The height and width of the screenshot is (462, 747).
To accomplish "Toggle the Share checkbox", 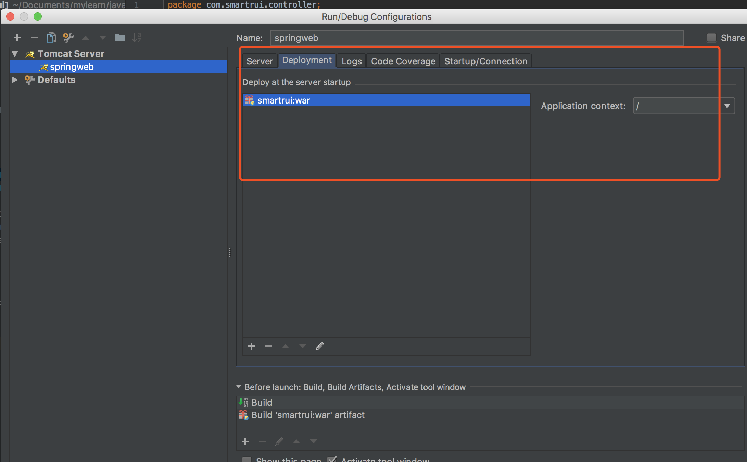I will [x=711, y=38].
